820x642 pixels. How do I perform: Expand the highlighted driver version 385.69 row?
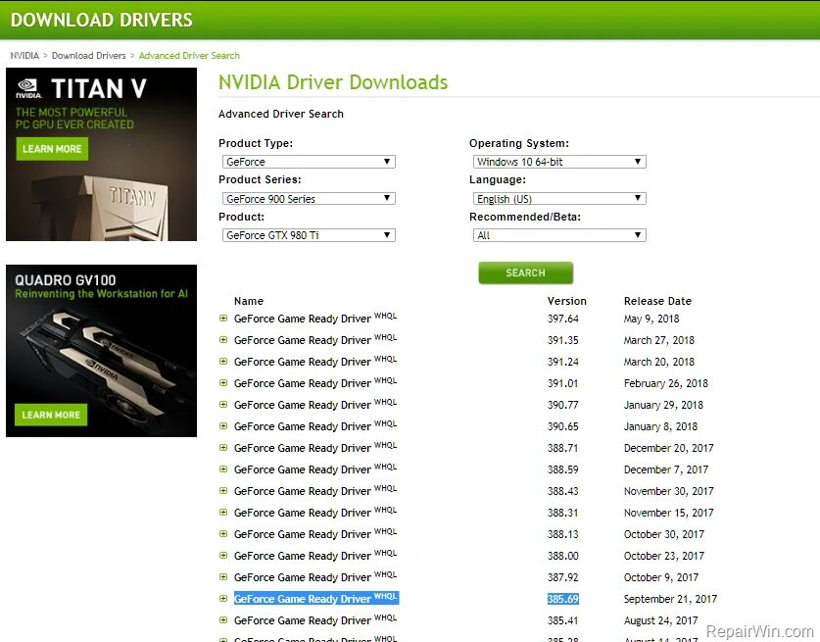coord(223,598)
